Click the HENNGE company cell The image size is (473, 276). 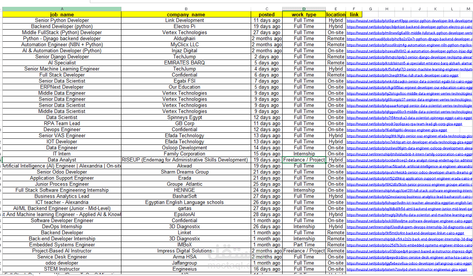coord(186,190)
